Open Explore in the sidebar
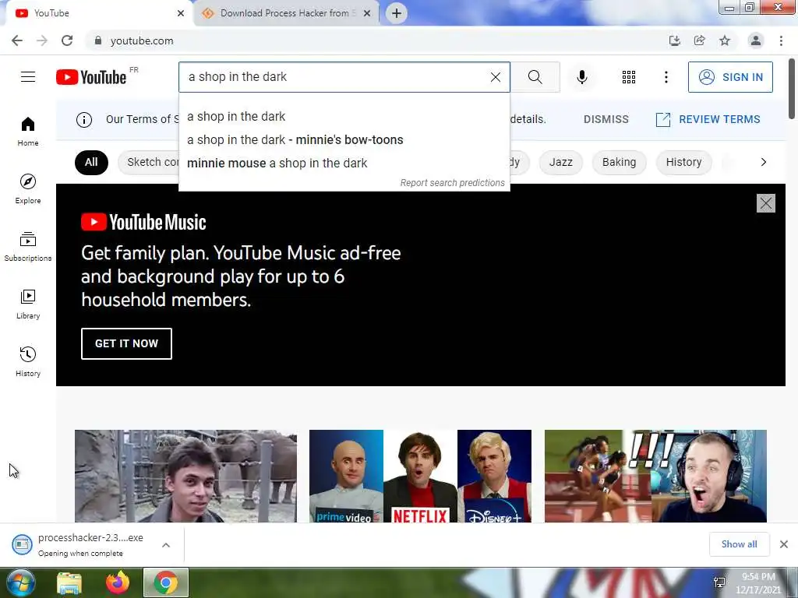Viewport: 798px width, 598px height. [28, 188]
